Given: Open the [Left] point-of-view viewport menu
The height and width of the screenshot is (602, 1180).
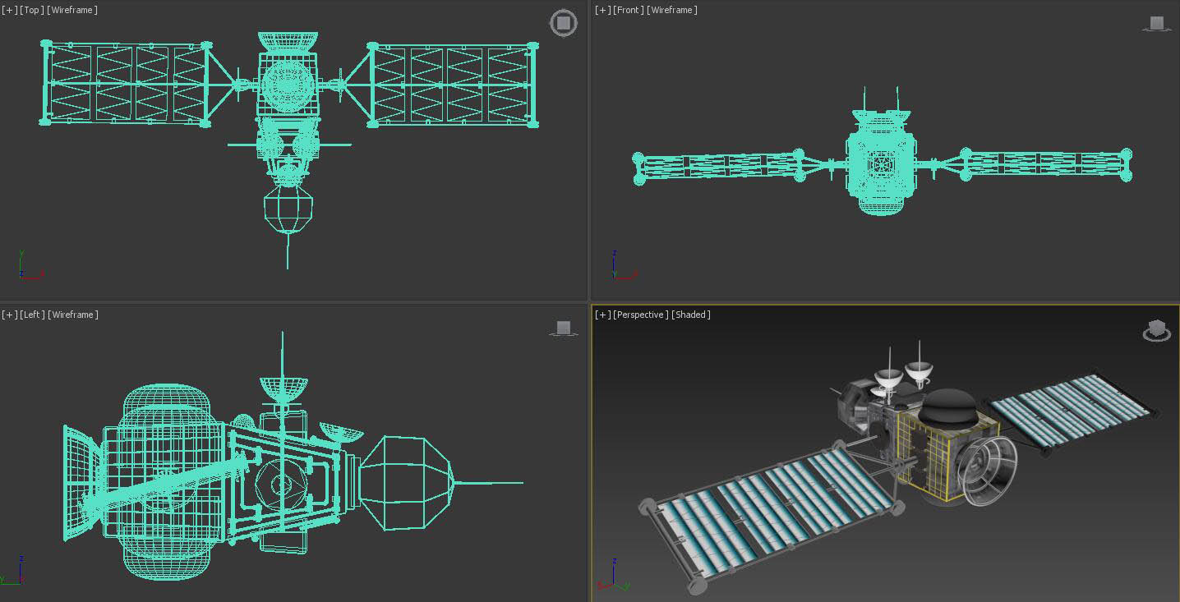Looking at the screenshot, I should pos(32,315).
